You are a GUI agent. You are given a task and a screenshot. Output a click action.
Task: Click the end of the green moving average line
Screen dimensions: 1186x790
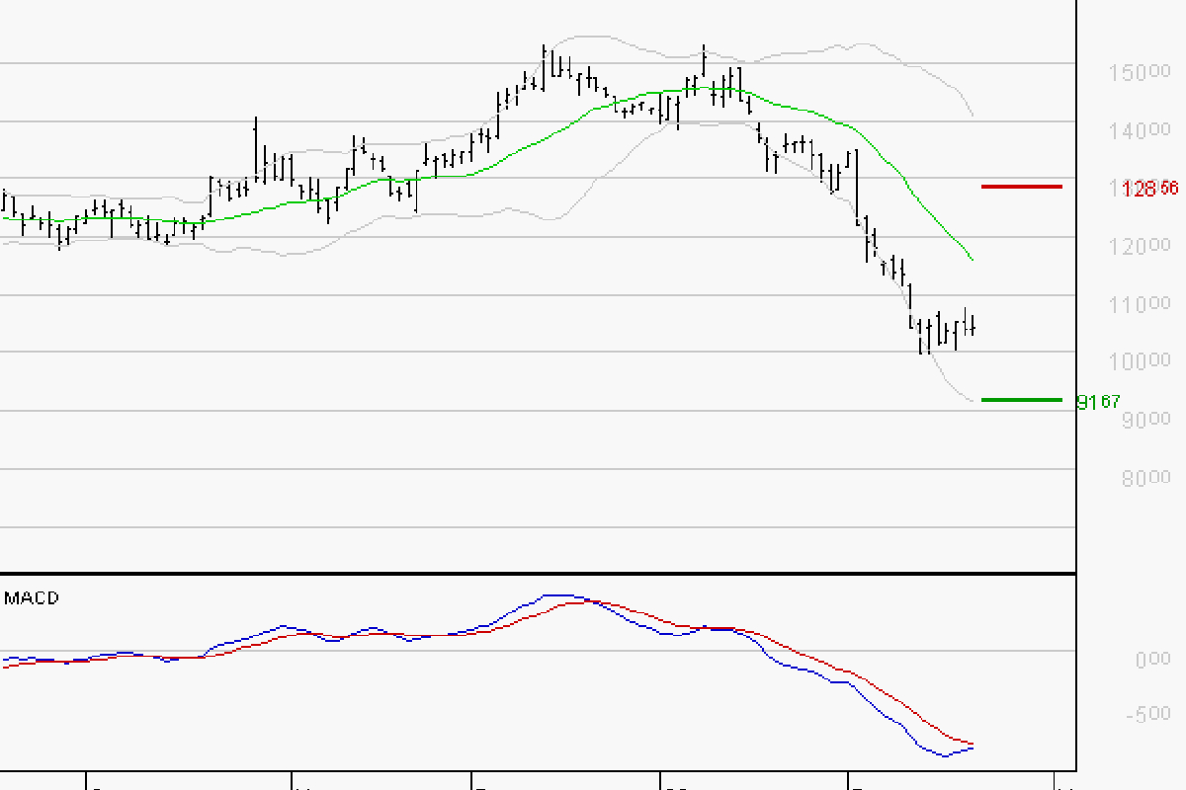[x=974, y=260]
